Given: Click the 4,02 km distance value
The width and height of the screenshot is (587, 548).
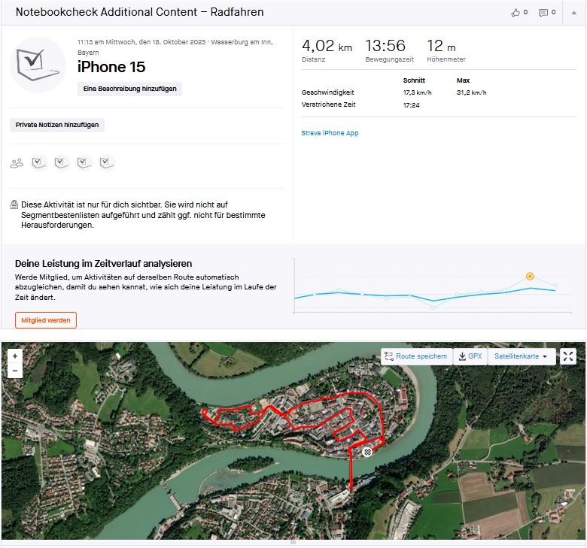Looking at the screenshot, I should pos(327,46).
